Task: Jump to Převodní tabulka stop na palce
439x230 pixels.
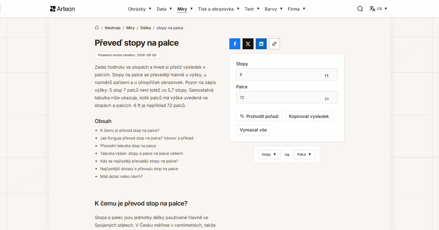Action: point(128,146)
